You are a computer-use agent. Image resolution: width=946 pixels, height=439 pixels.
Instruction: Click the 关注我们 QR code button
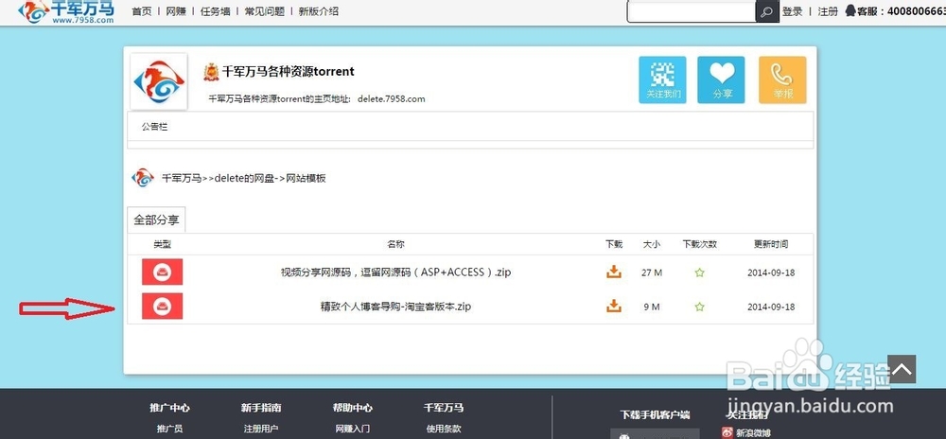pyautogui.click(x=662, y=79)
